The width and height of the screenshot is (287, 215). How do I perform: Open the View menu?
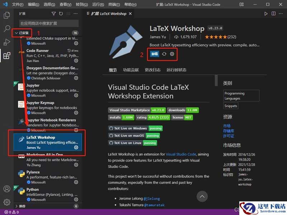coord(65,4)
